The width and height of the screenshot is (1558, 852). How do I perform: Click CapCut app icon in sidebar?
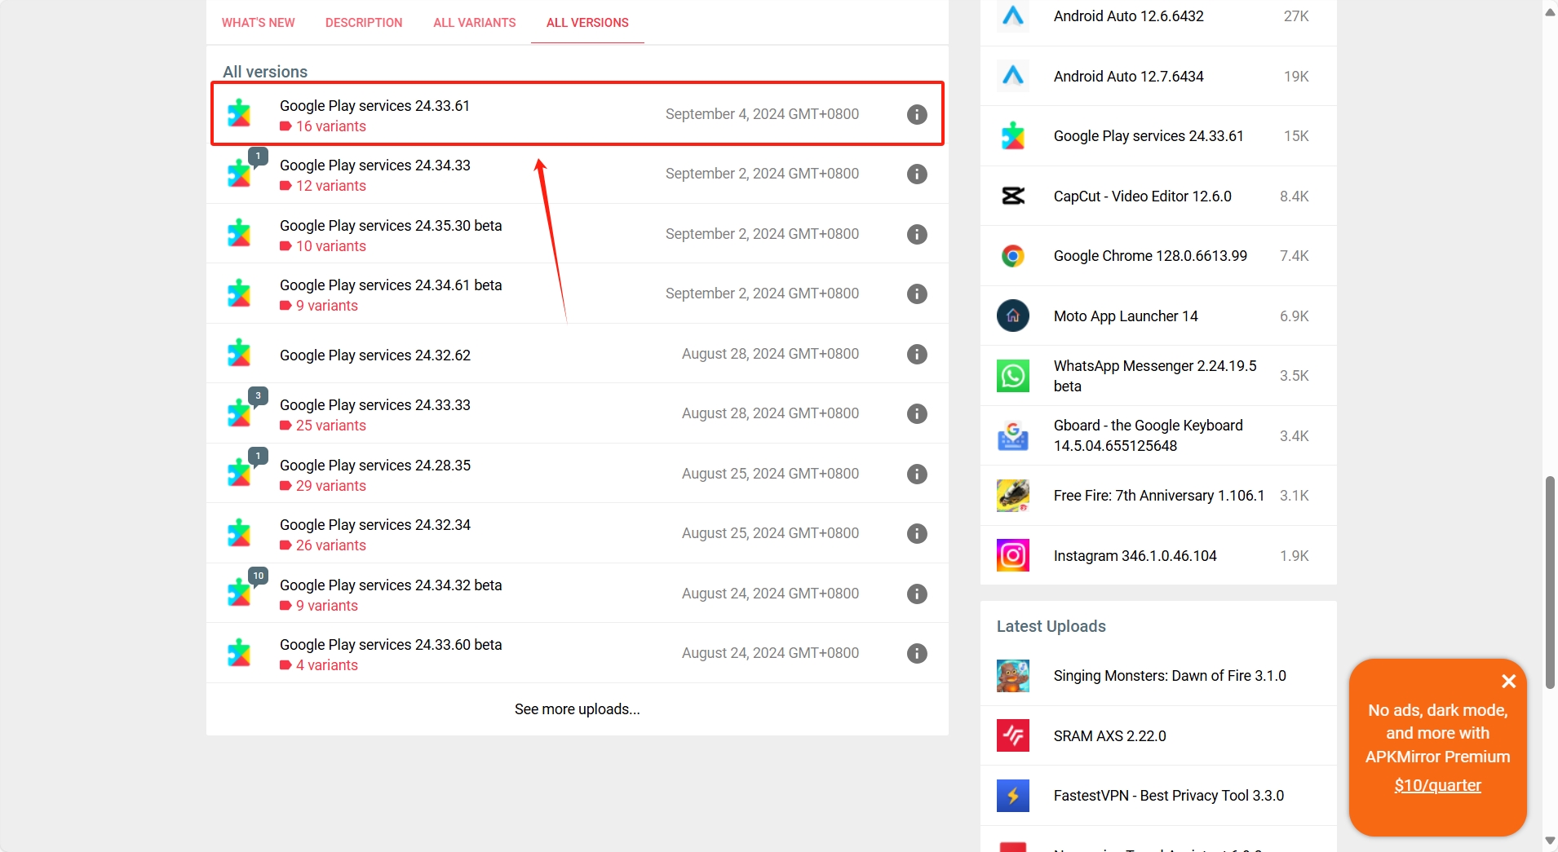(x=1013, y=196)
